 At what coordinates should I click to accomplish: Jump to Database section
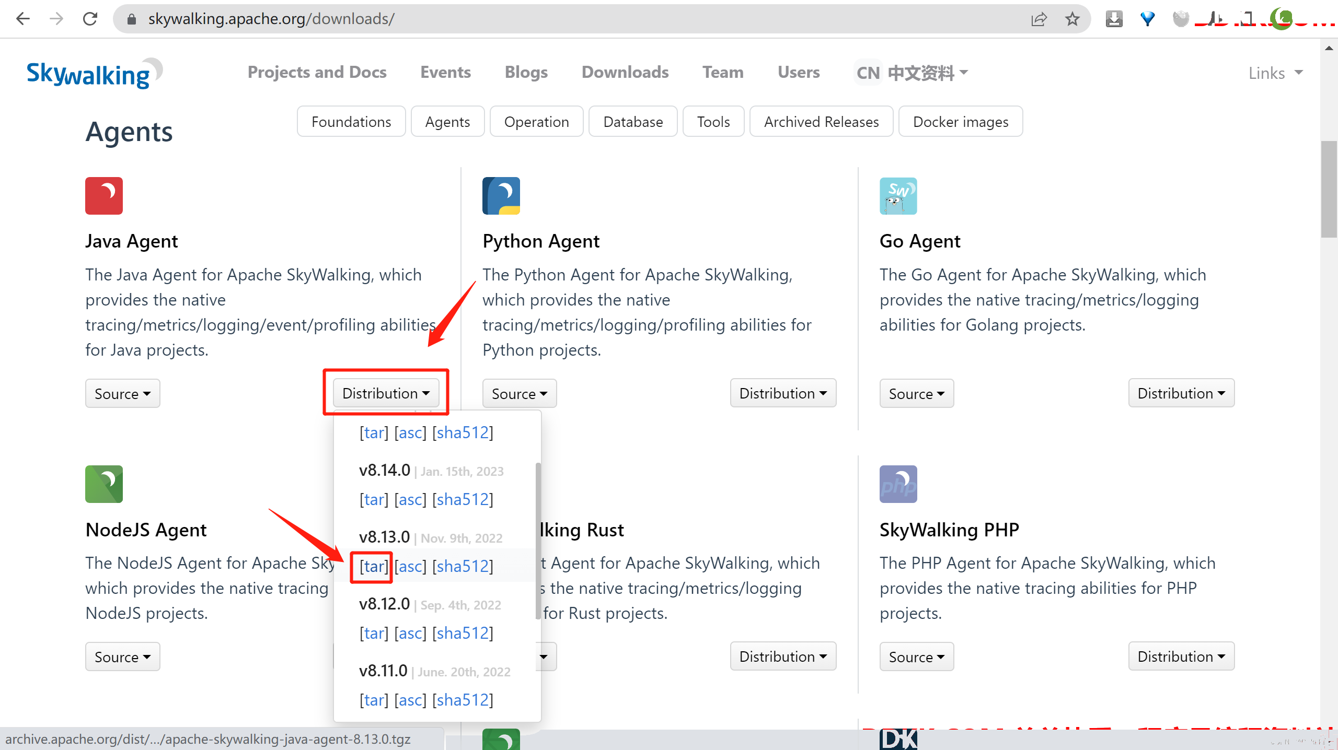coord(633,122)
